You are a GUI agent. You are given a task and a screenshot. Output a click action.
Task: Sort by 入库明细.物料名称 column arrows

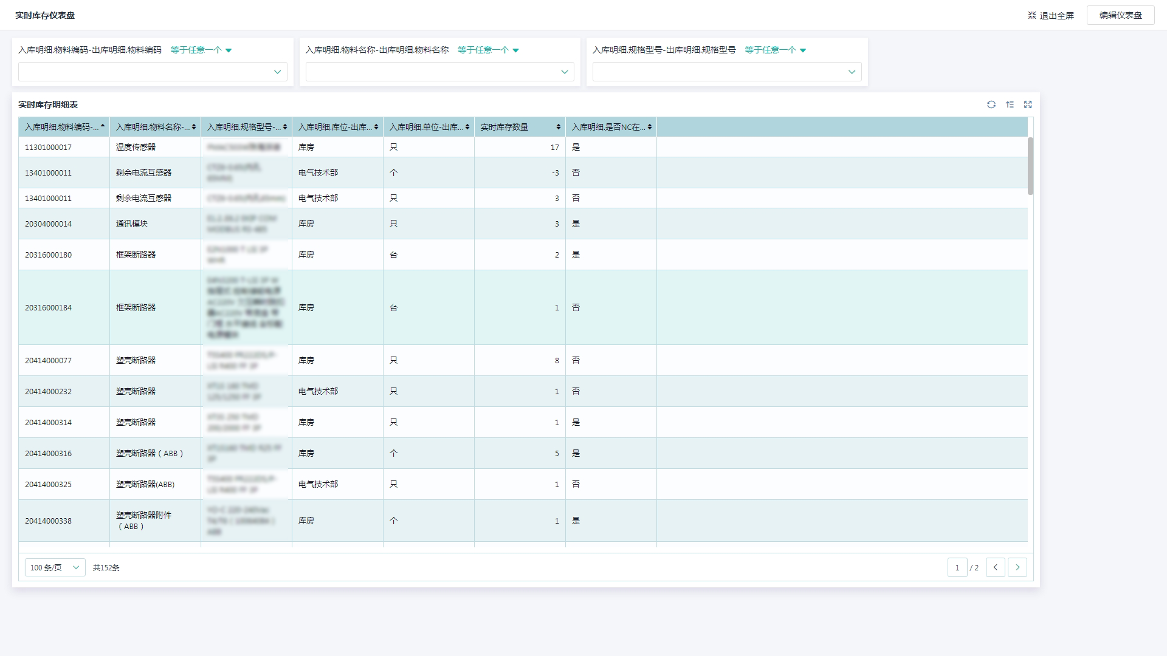pos(193,127)
